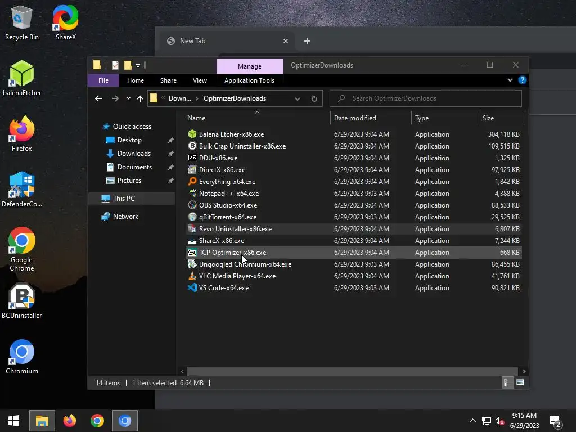Viewport: 576px width, 432px height.
Task: Select This PC in navigation pane
Action: point(132,199)
